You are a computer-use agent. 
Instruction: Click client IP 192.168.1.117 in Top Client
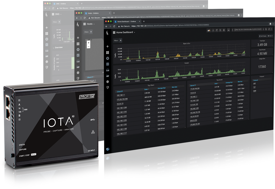122,133
